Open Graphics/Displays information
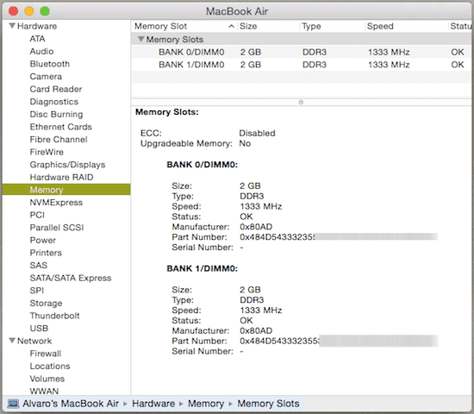The height and width of the screenshot is (414, 474). pyautogui.click(x=67, y=165)
